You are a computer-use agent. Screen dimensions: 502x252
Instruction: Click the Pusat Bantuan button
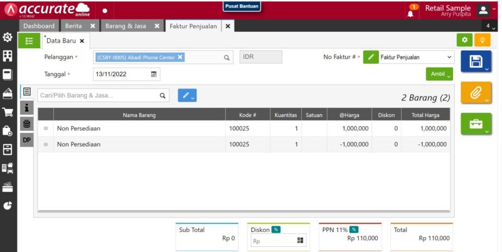point(242,6)
